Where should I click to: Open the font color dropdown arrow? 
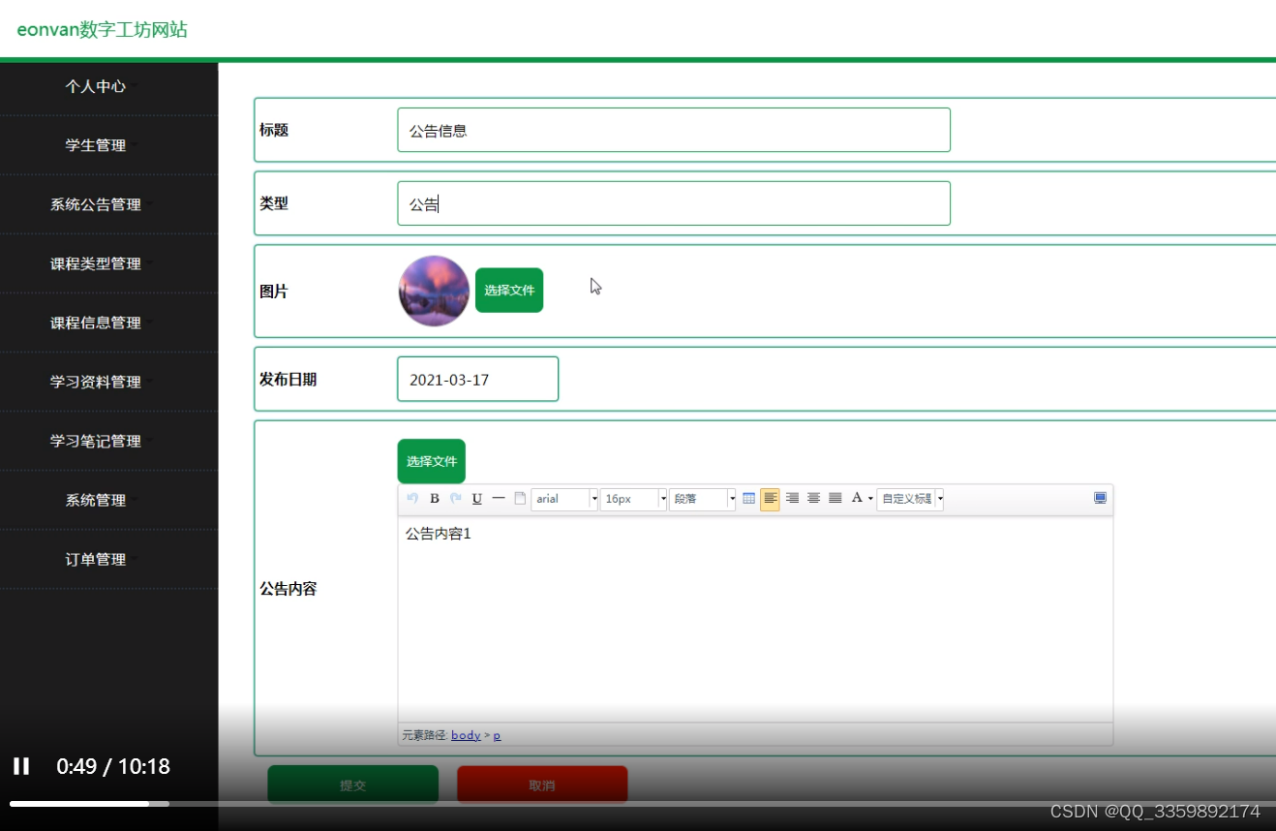click(870, 499)
